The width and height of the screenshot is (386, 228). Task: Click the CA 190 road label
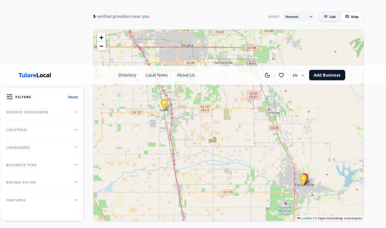coord(228,192)
